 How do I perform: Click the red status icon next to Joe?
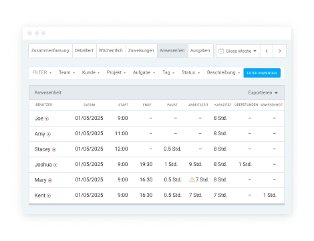47,119
